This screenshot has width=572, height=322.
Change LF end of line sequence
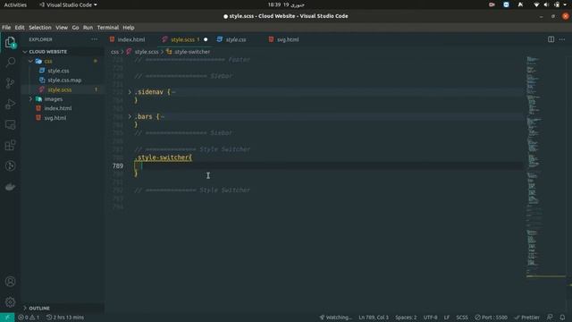(x=447, y=318)
